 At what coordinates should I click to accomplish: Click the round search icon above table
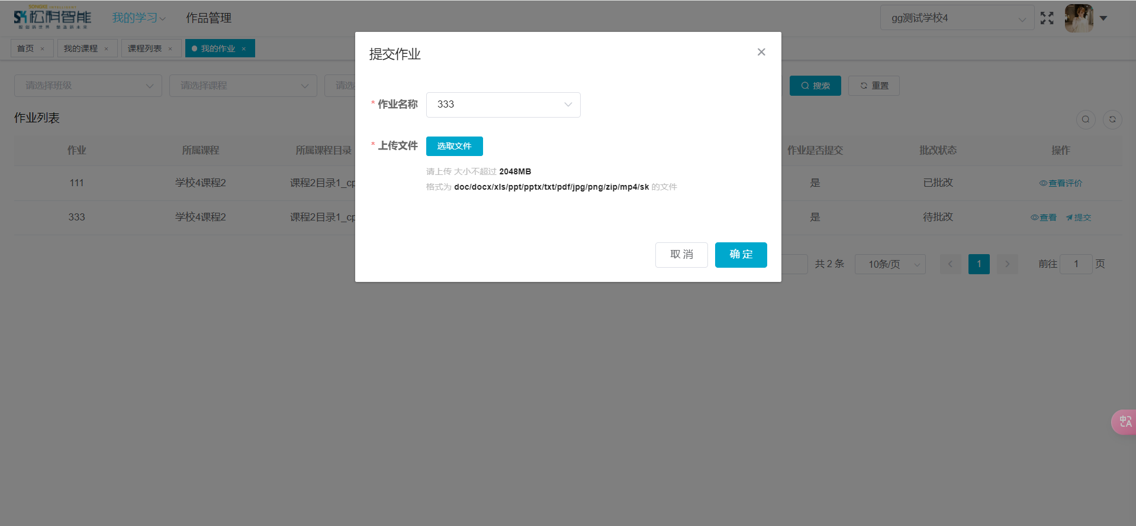tap(1085, 119)
